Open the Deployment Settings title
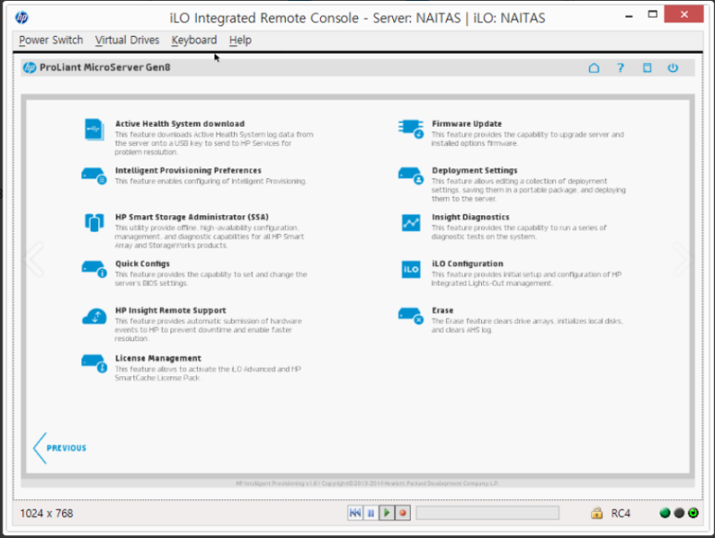This screenshot has height=538, width=715. [475, 170]
